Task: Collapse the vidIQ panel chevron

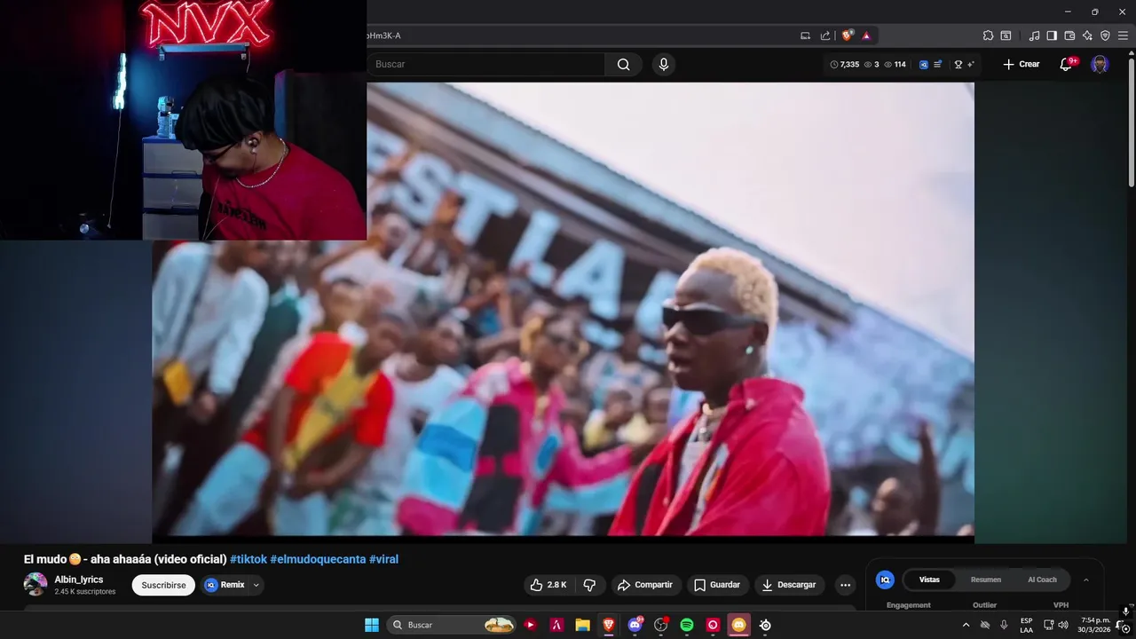Action: pos(1085,580)
